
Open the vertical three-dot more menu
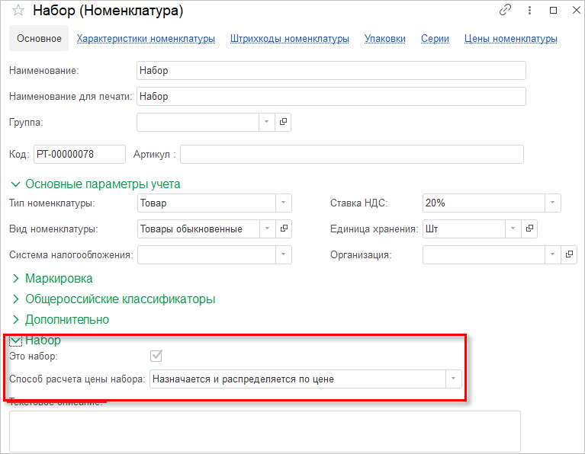pos(529,11)
